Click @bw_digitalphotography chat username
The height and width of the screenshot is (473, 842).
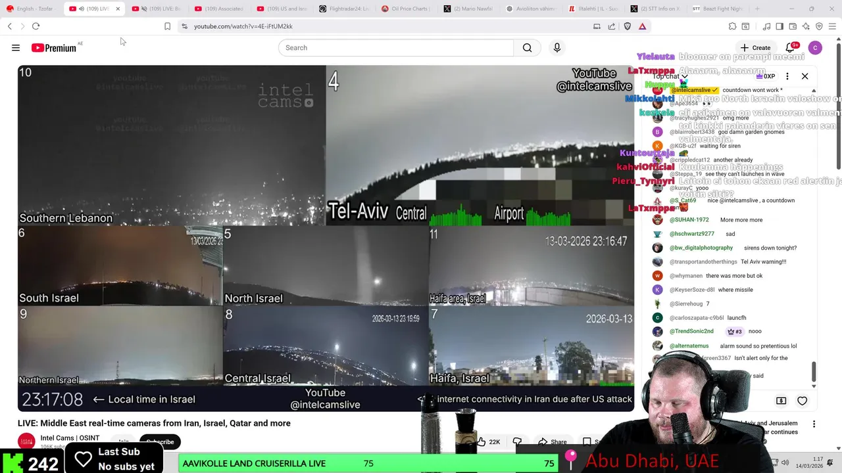(701, 248)
